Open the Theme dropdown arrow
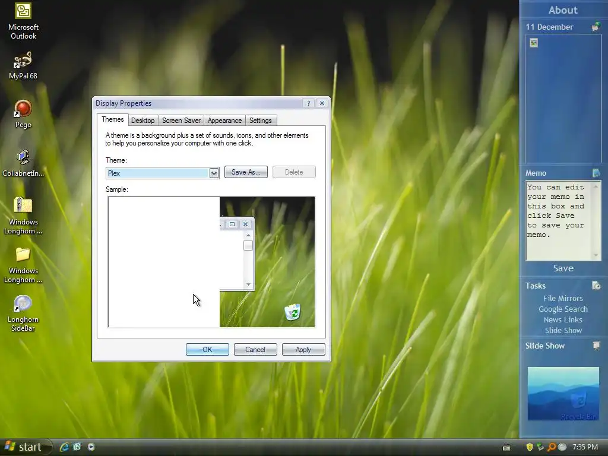This screenshot has height=456, width=608. click(214, 173)
